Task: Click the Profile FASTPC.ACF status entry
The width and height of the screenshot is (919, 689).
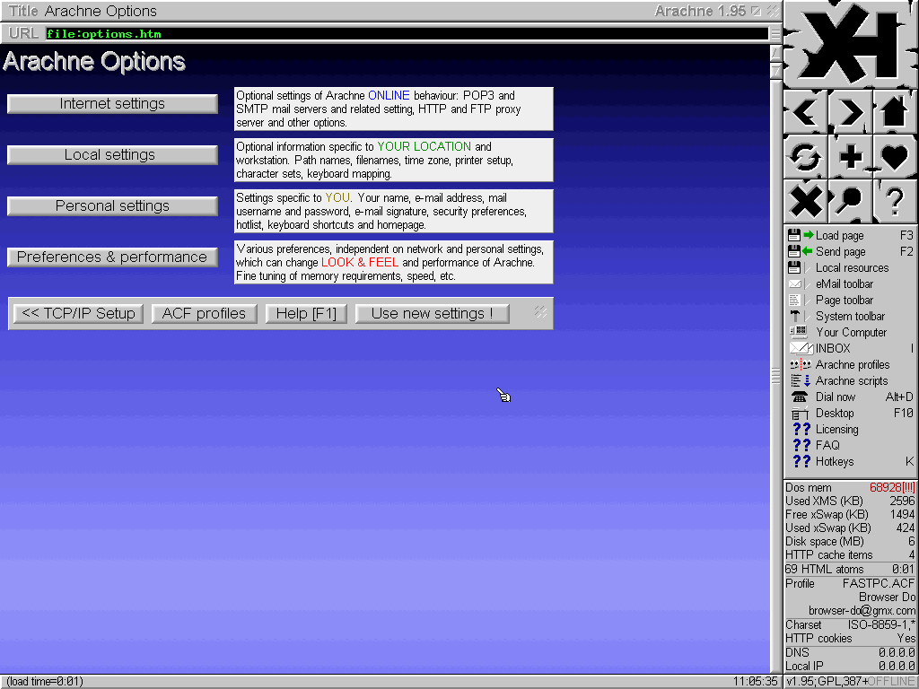Action: click(851, 583)
